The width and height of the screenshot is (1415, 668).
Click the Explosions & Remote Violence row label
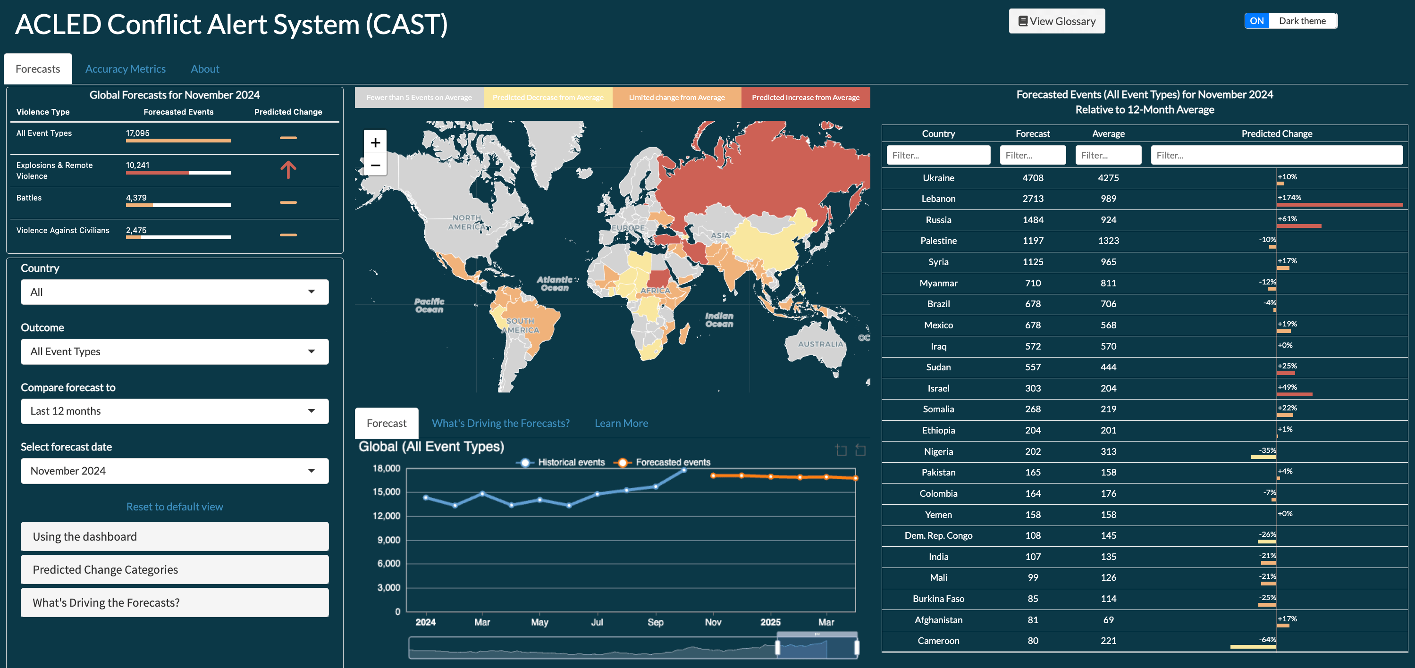pyautogui.click(x=54, y=171)
